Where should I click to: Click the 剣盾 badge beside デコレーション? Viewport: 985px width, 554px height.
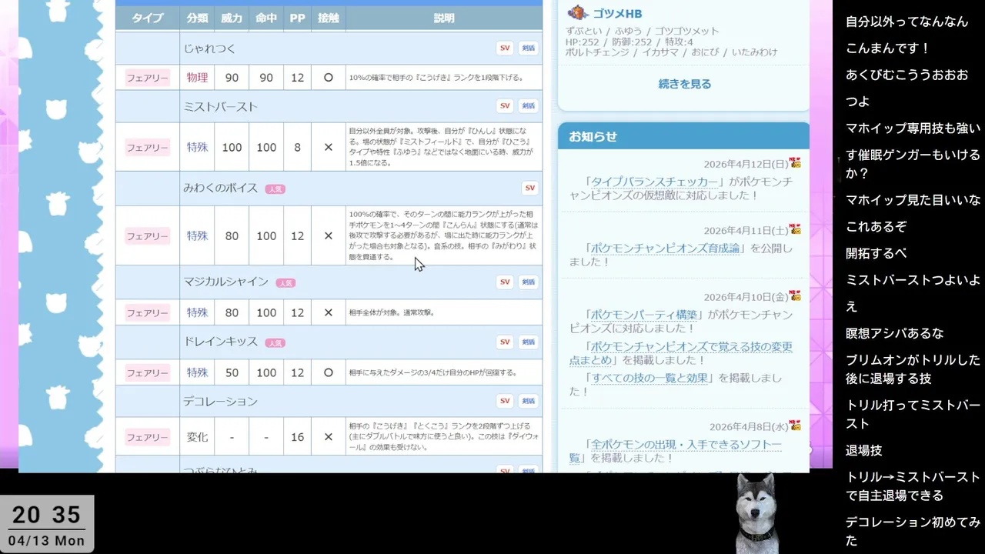point(528,401)
